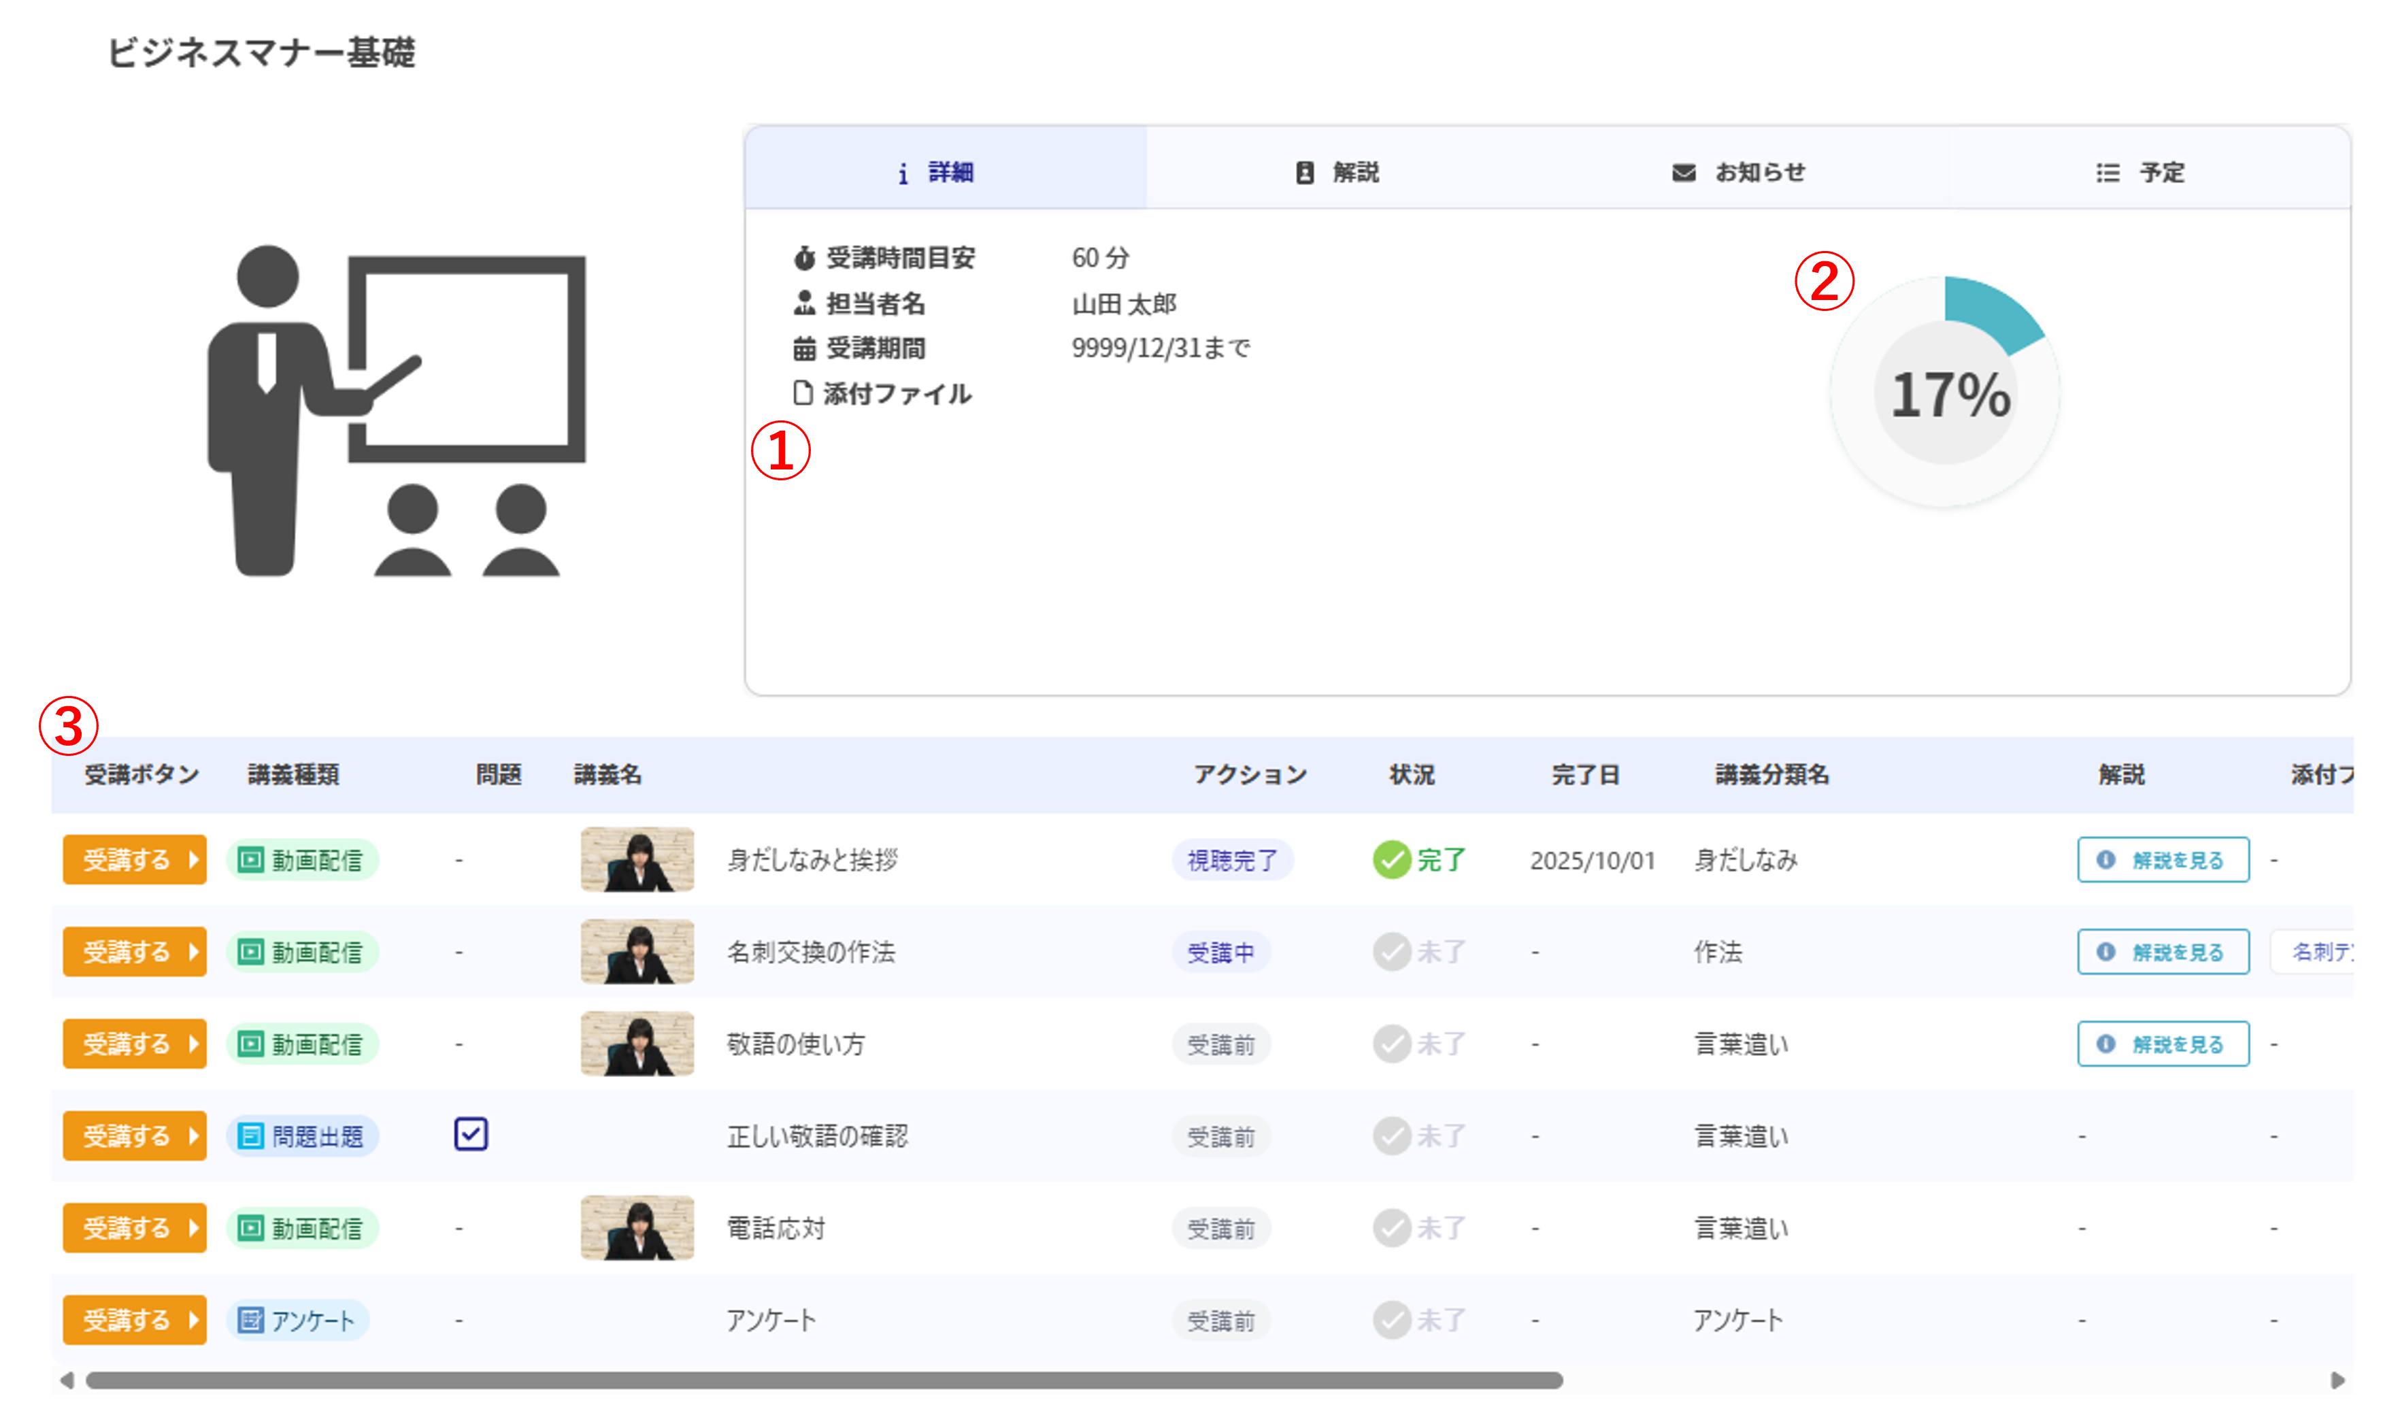Click the 問題出題 type badge icon
The height and width of the screenshot is (1409, 2381).
pos(250,1136)
